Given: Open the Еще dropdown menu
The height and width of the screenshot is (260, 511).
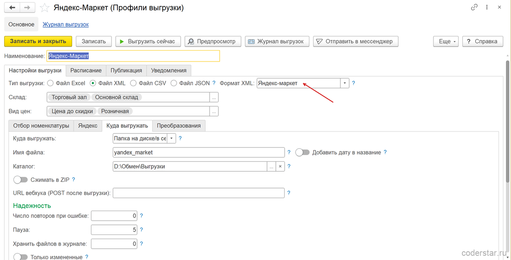Looking at the screenshot, I should (446, 41).
